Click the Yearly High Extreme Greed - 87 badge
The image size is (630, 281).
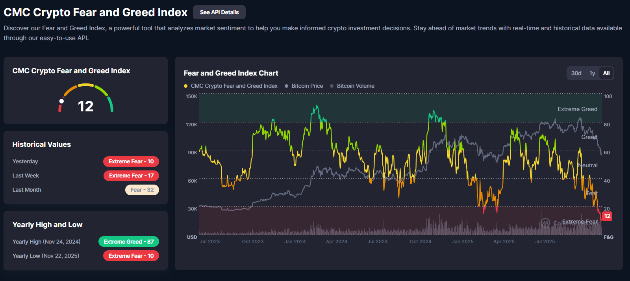pos(129,242)
